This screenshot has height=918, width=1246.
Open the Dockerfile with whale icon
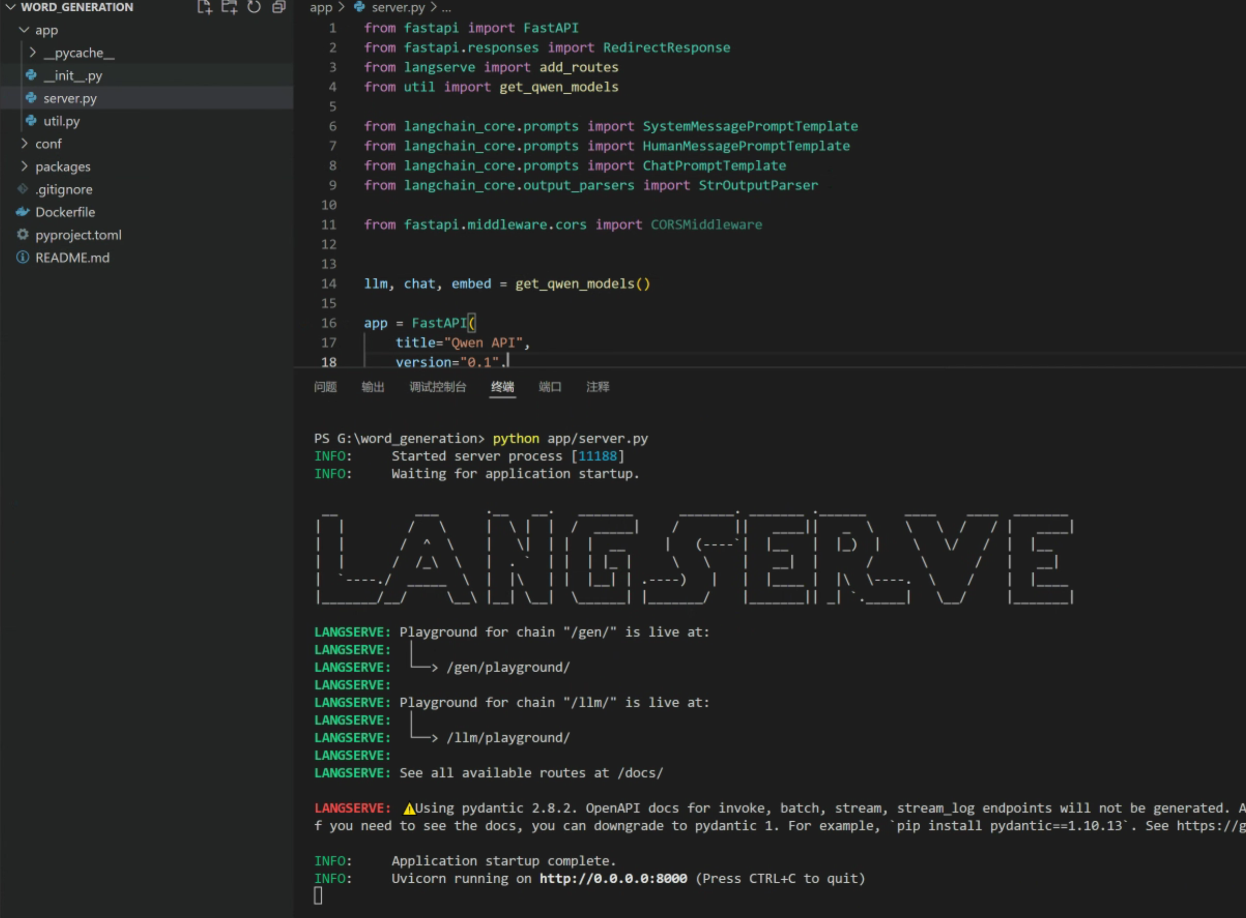click(x=65, y=212)
